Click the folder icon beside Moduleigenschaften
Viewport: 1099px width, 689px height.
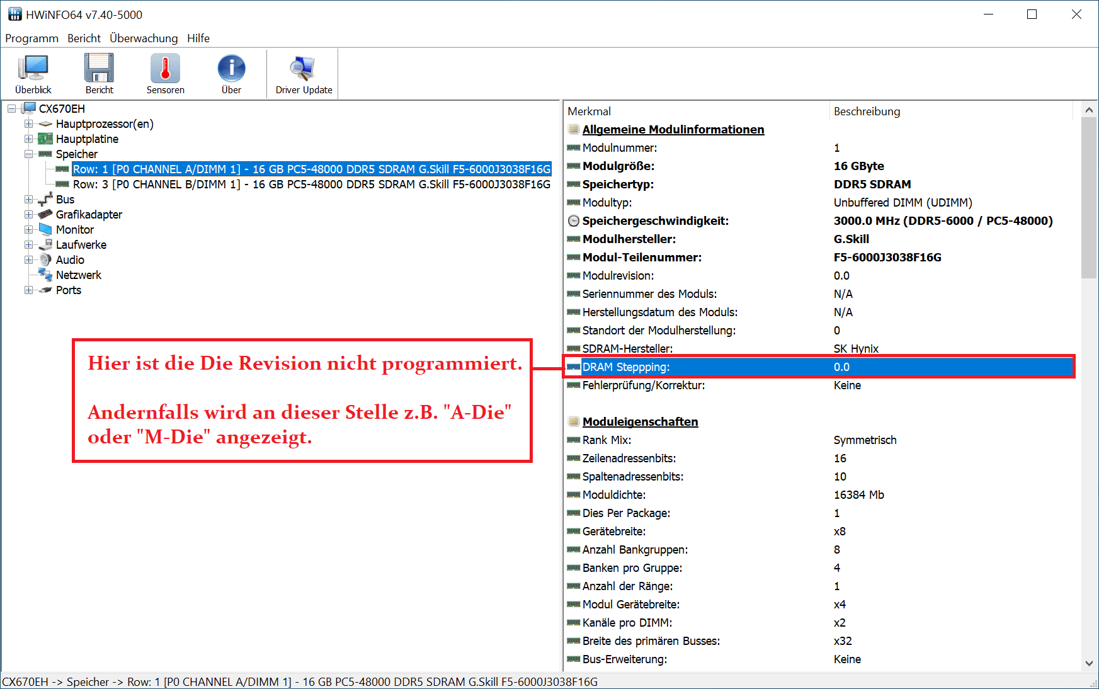click(x=573, y=421)
